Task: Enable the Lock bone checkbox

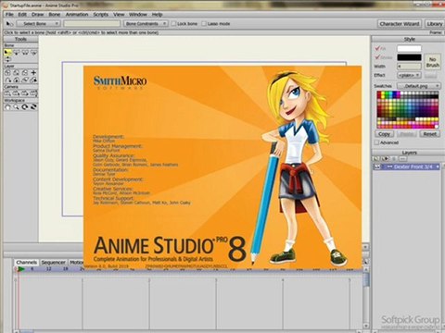Action: pyautogui.click(x=173, y=23)
